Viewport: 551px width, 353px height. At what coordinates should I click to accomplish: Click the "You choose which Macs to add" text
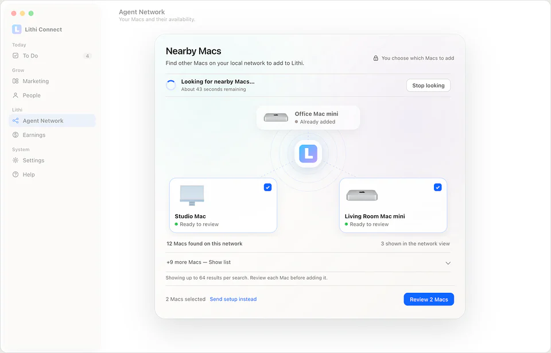tap(418, 58)
